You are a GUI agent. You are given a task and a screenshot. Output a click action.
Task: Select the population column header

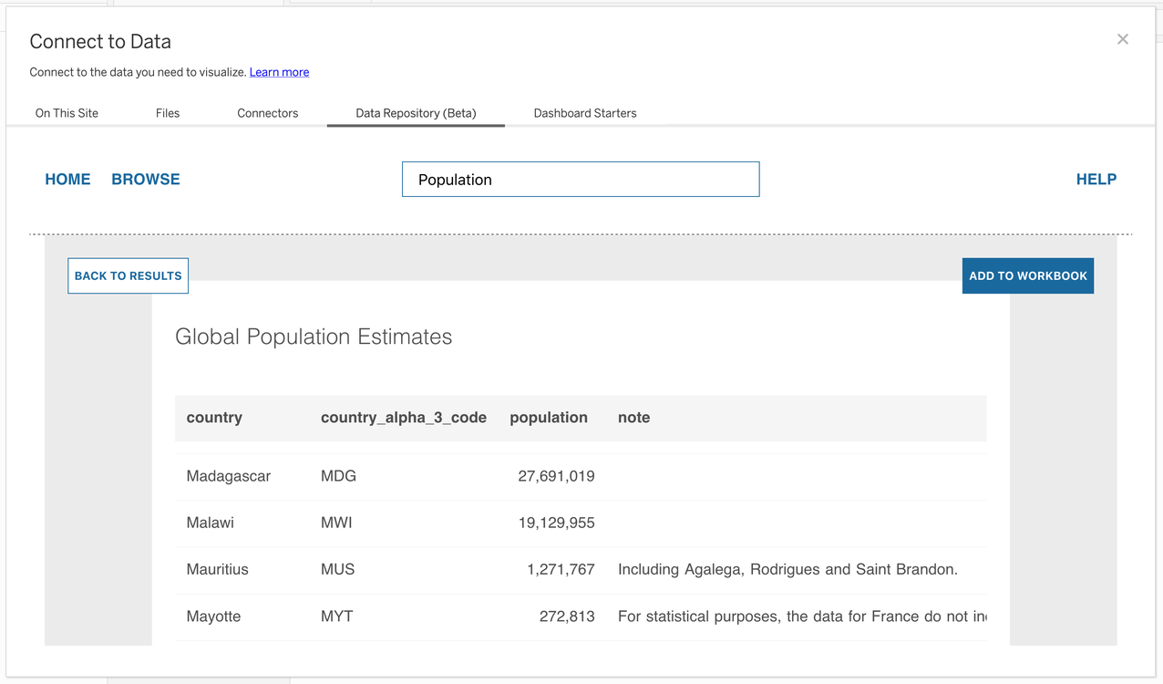pos(549,418)
